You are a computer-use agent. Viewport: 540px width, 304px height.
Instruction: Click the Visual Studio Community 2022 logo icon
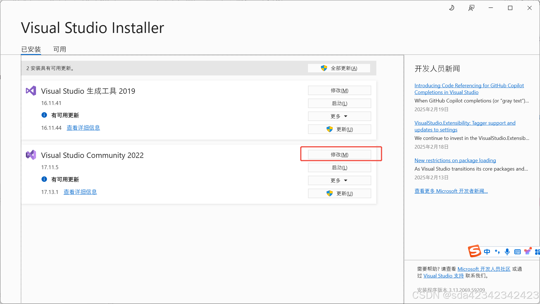pyautogui.click(x=31, y=155)
